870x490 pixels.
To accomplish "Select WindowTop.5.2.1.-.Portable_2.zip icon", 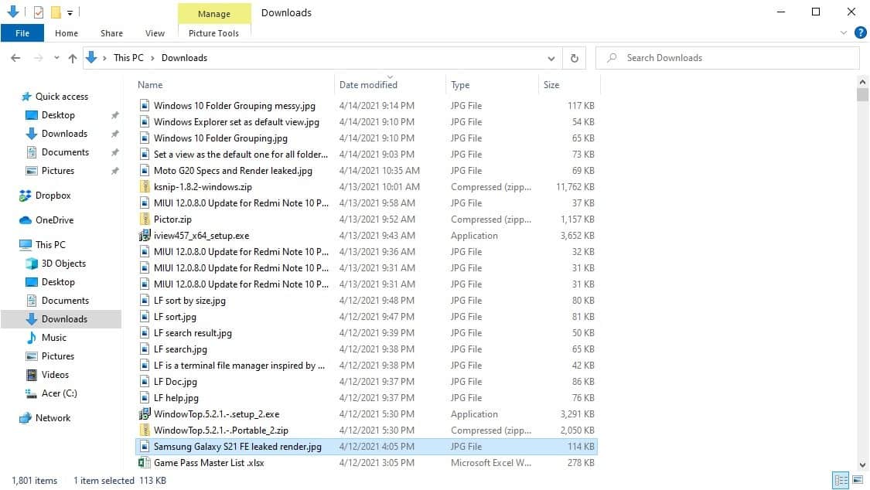I will click(x=145, y=430).
